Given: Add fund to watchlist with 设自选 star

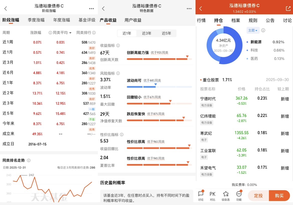Looking at the screenshot, I should [x=226, y=196].
